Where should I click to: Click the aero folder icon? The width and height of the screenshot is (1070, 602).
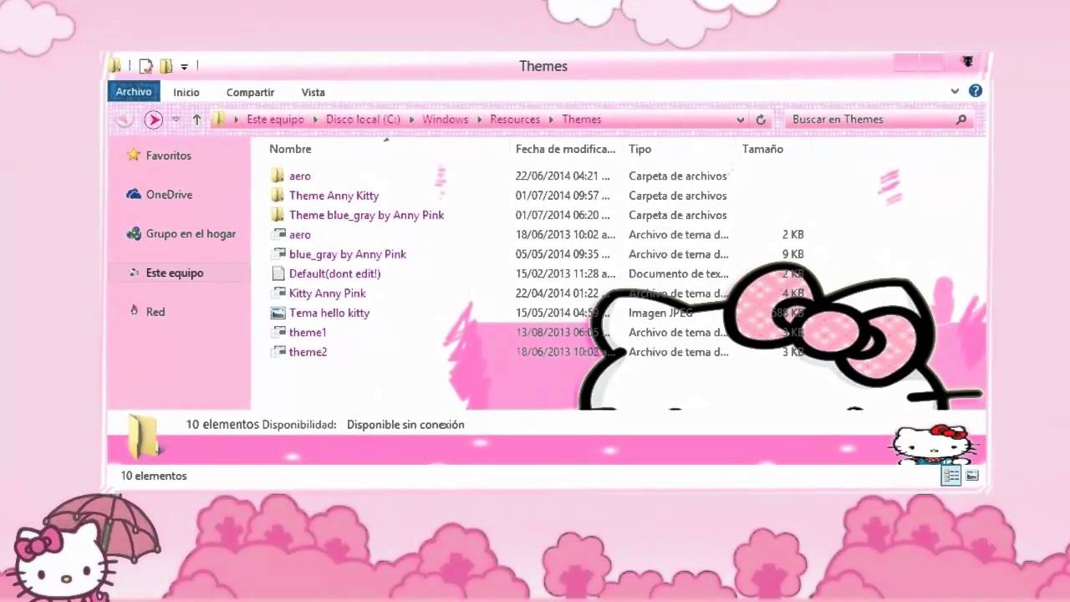point(278,176)
